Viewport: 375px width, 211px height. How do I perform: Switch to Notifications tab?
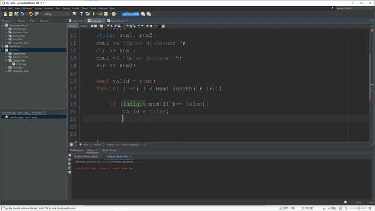pos(77,151)
